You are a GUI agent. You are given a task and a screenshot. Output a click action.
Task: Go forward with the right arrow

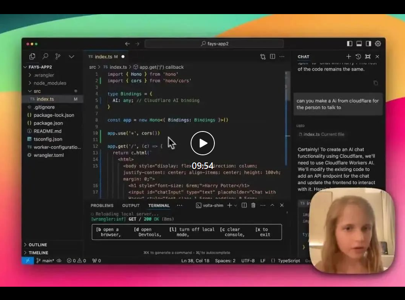(137, 44)
